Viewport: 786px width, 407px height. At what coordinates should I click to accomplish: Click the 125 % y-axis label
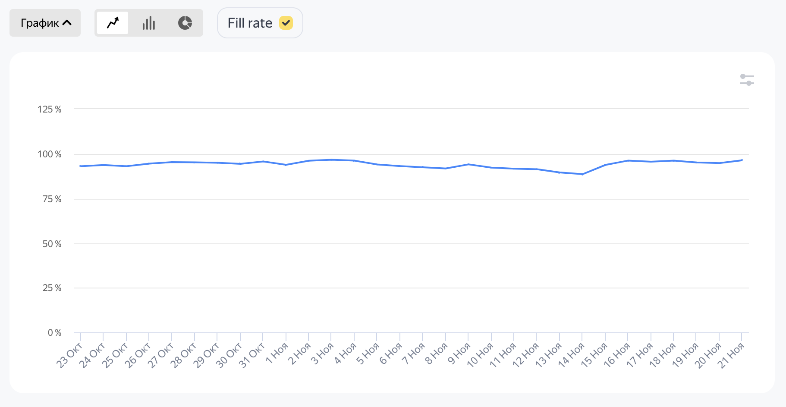coord(50,110)
